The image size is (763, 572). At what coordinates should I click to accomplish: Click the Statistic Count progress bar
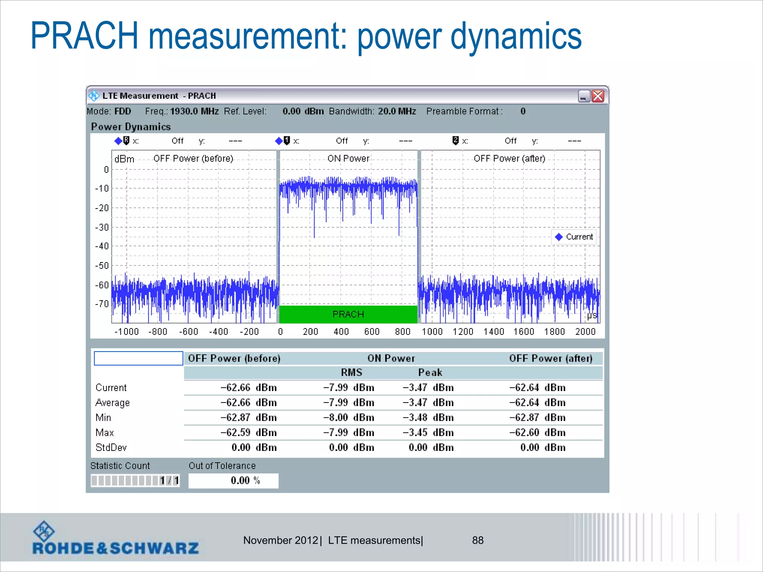(135, 480)
